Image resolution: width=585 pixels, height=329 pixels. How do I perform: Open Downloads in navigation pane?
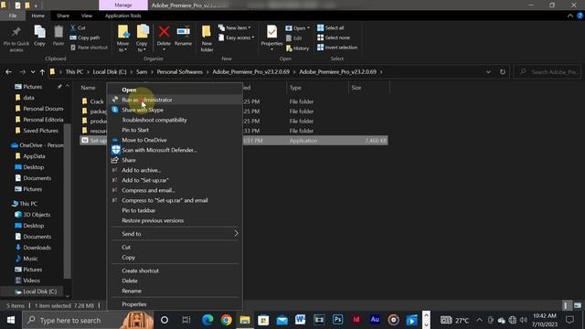(37, 248)
